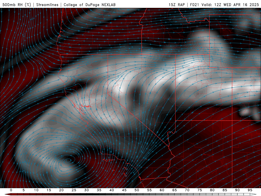The width and height of the screenshot is (261, 196).
Task: Click the "60" colorbar tick label
Action: click(162, 190)
